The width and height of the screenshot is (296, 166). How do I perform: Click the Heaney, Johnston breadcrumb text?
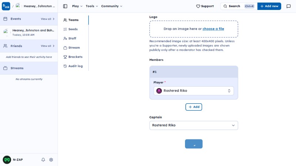(39, 6)
